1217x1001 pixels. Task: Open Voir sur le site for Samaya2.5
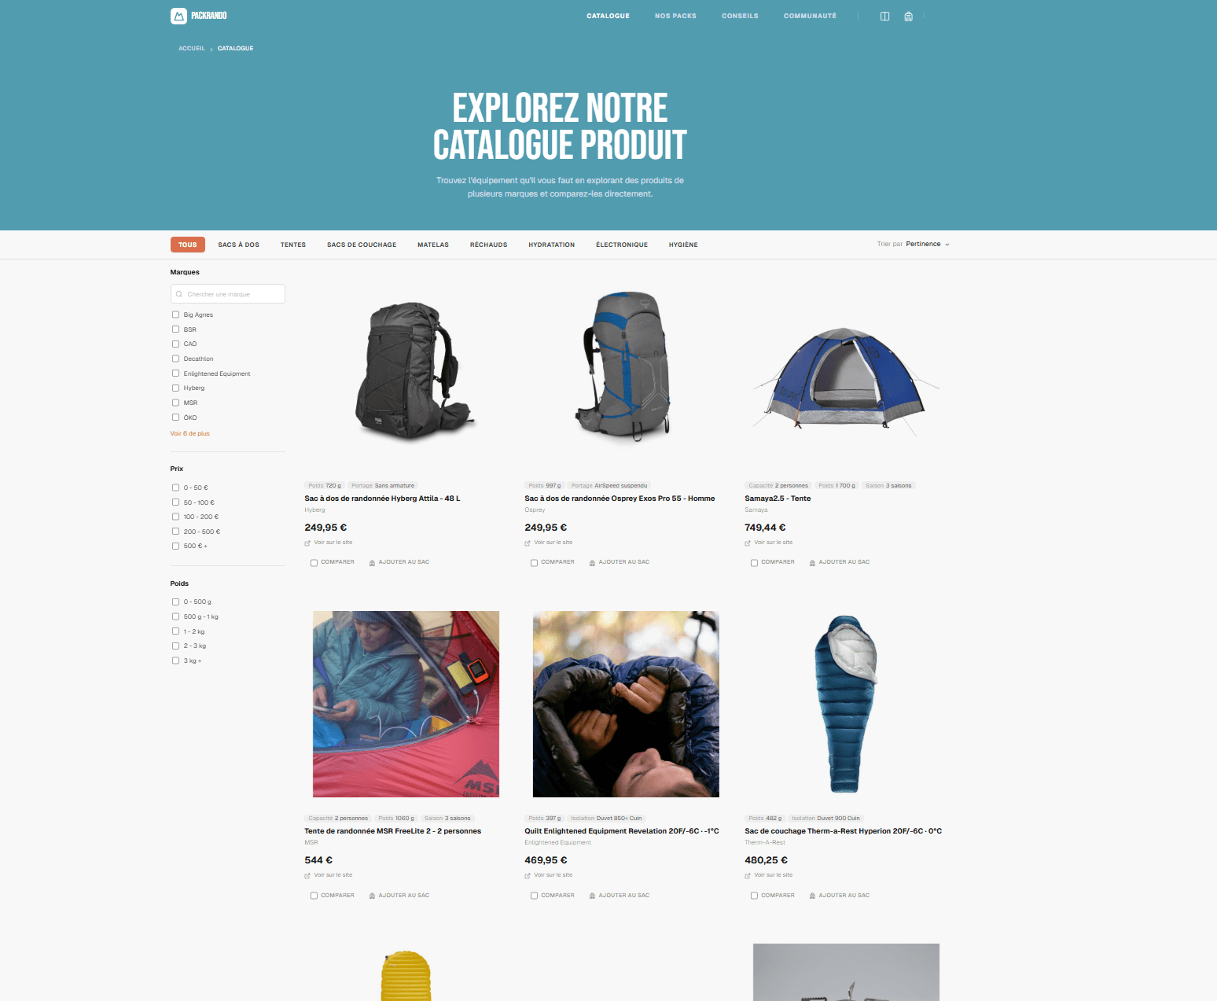(x=773, y=543)
